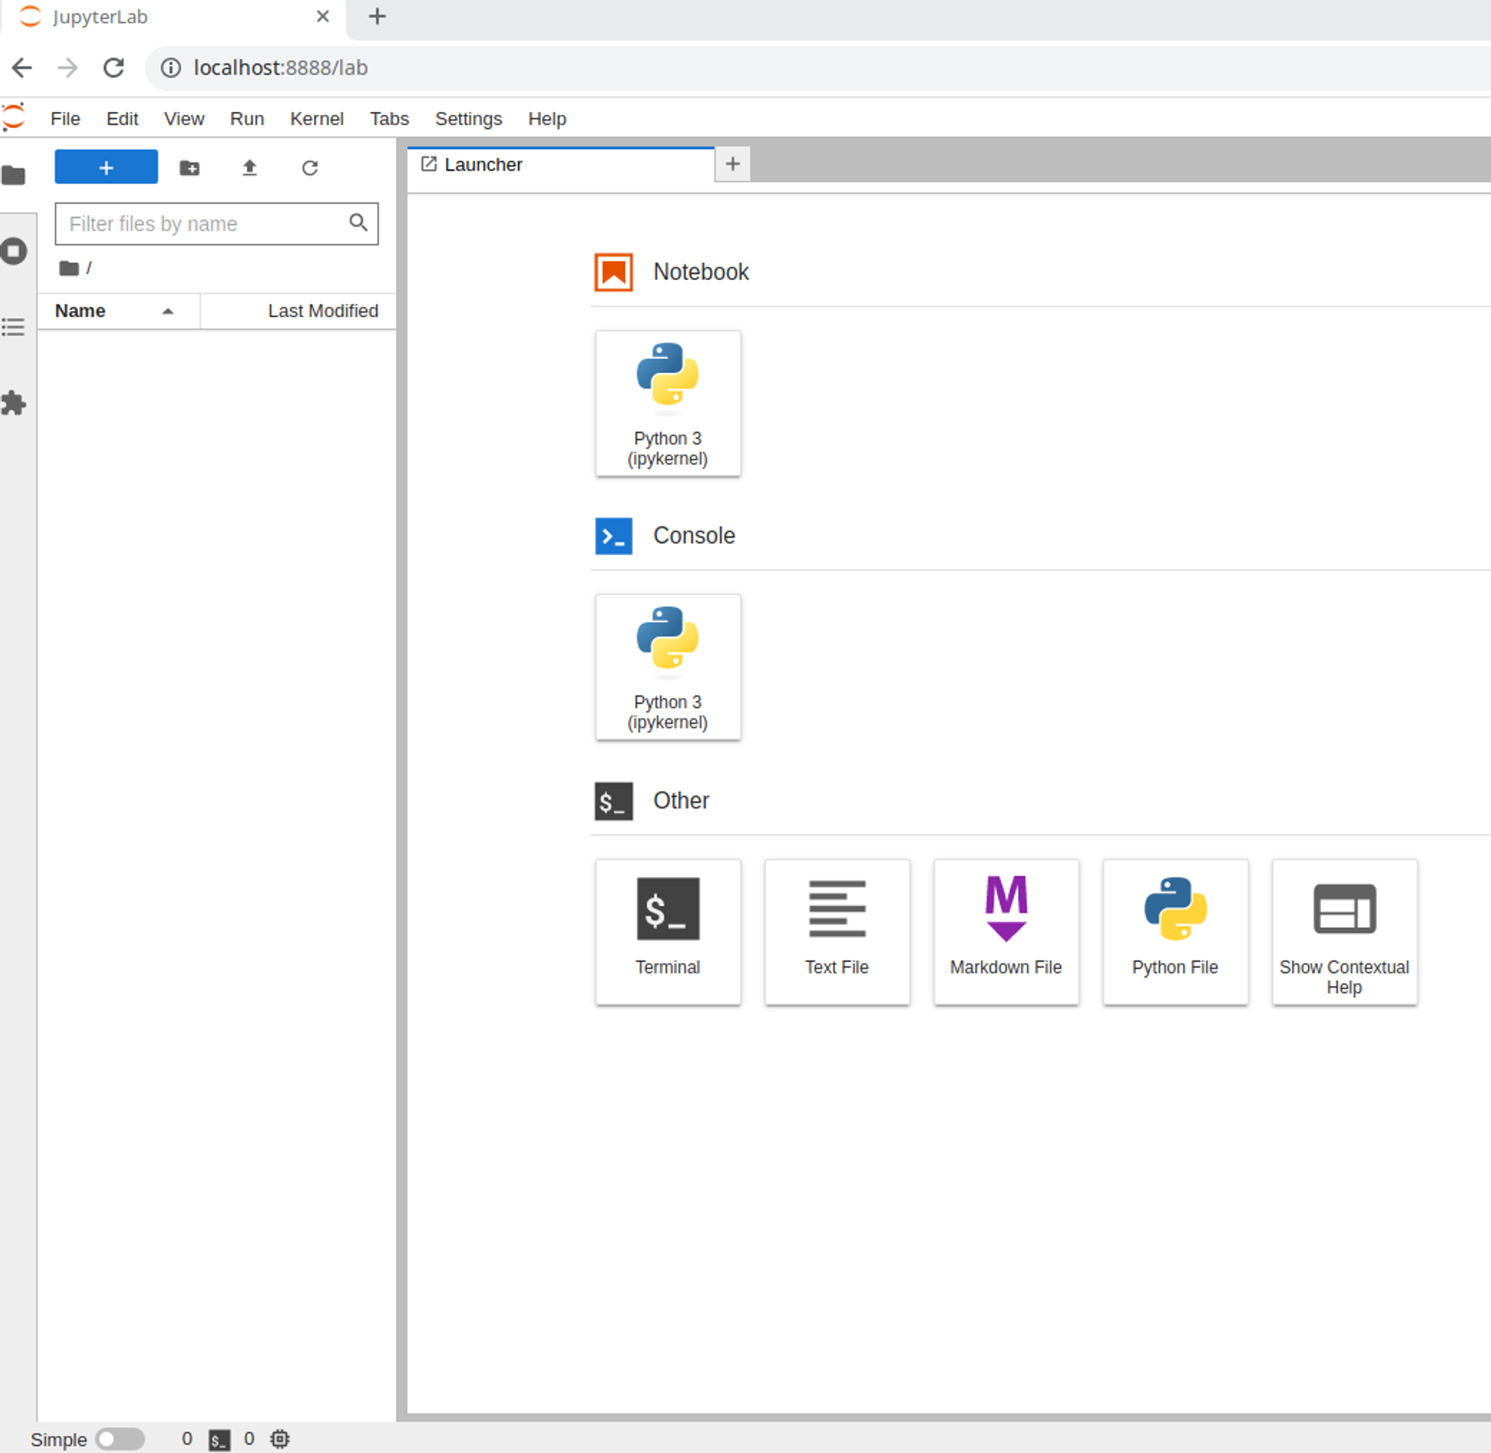Show the Table of Contents sidebar
Image resolution: width=1491 pixels, height=1453 pixels.
13,327
